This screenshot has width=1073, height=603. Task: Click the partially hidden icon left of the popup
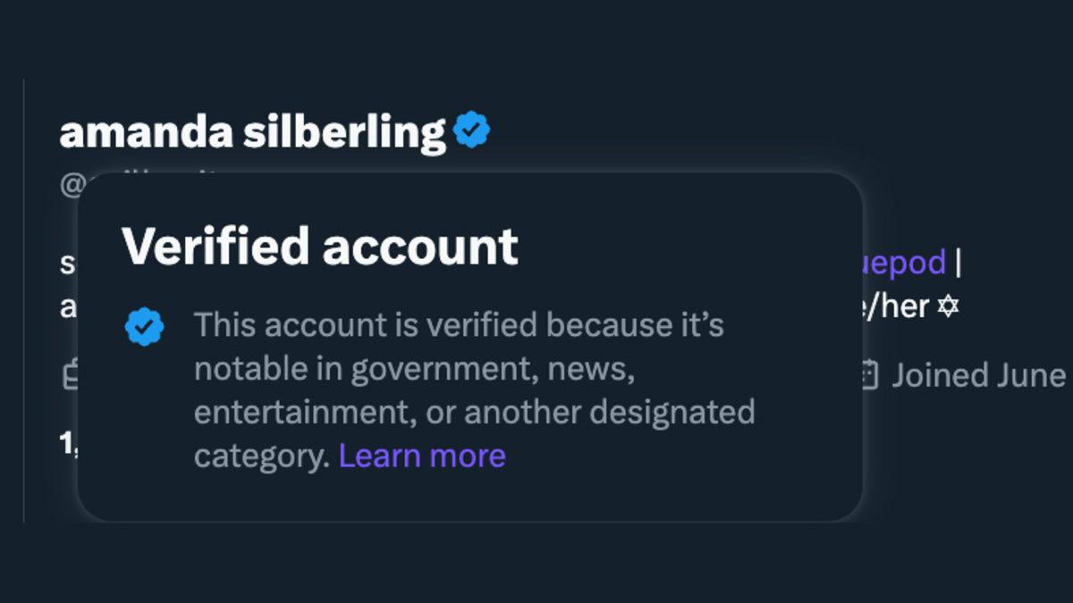coord(70,375)
